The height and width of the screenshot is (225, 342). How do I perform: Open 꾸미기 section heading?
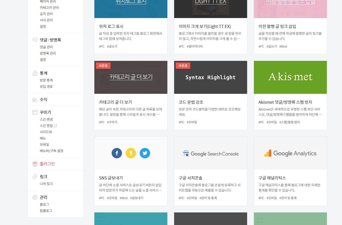(45, 112)
